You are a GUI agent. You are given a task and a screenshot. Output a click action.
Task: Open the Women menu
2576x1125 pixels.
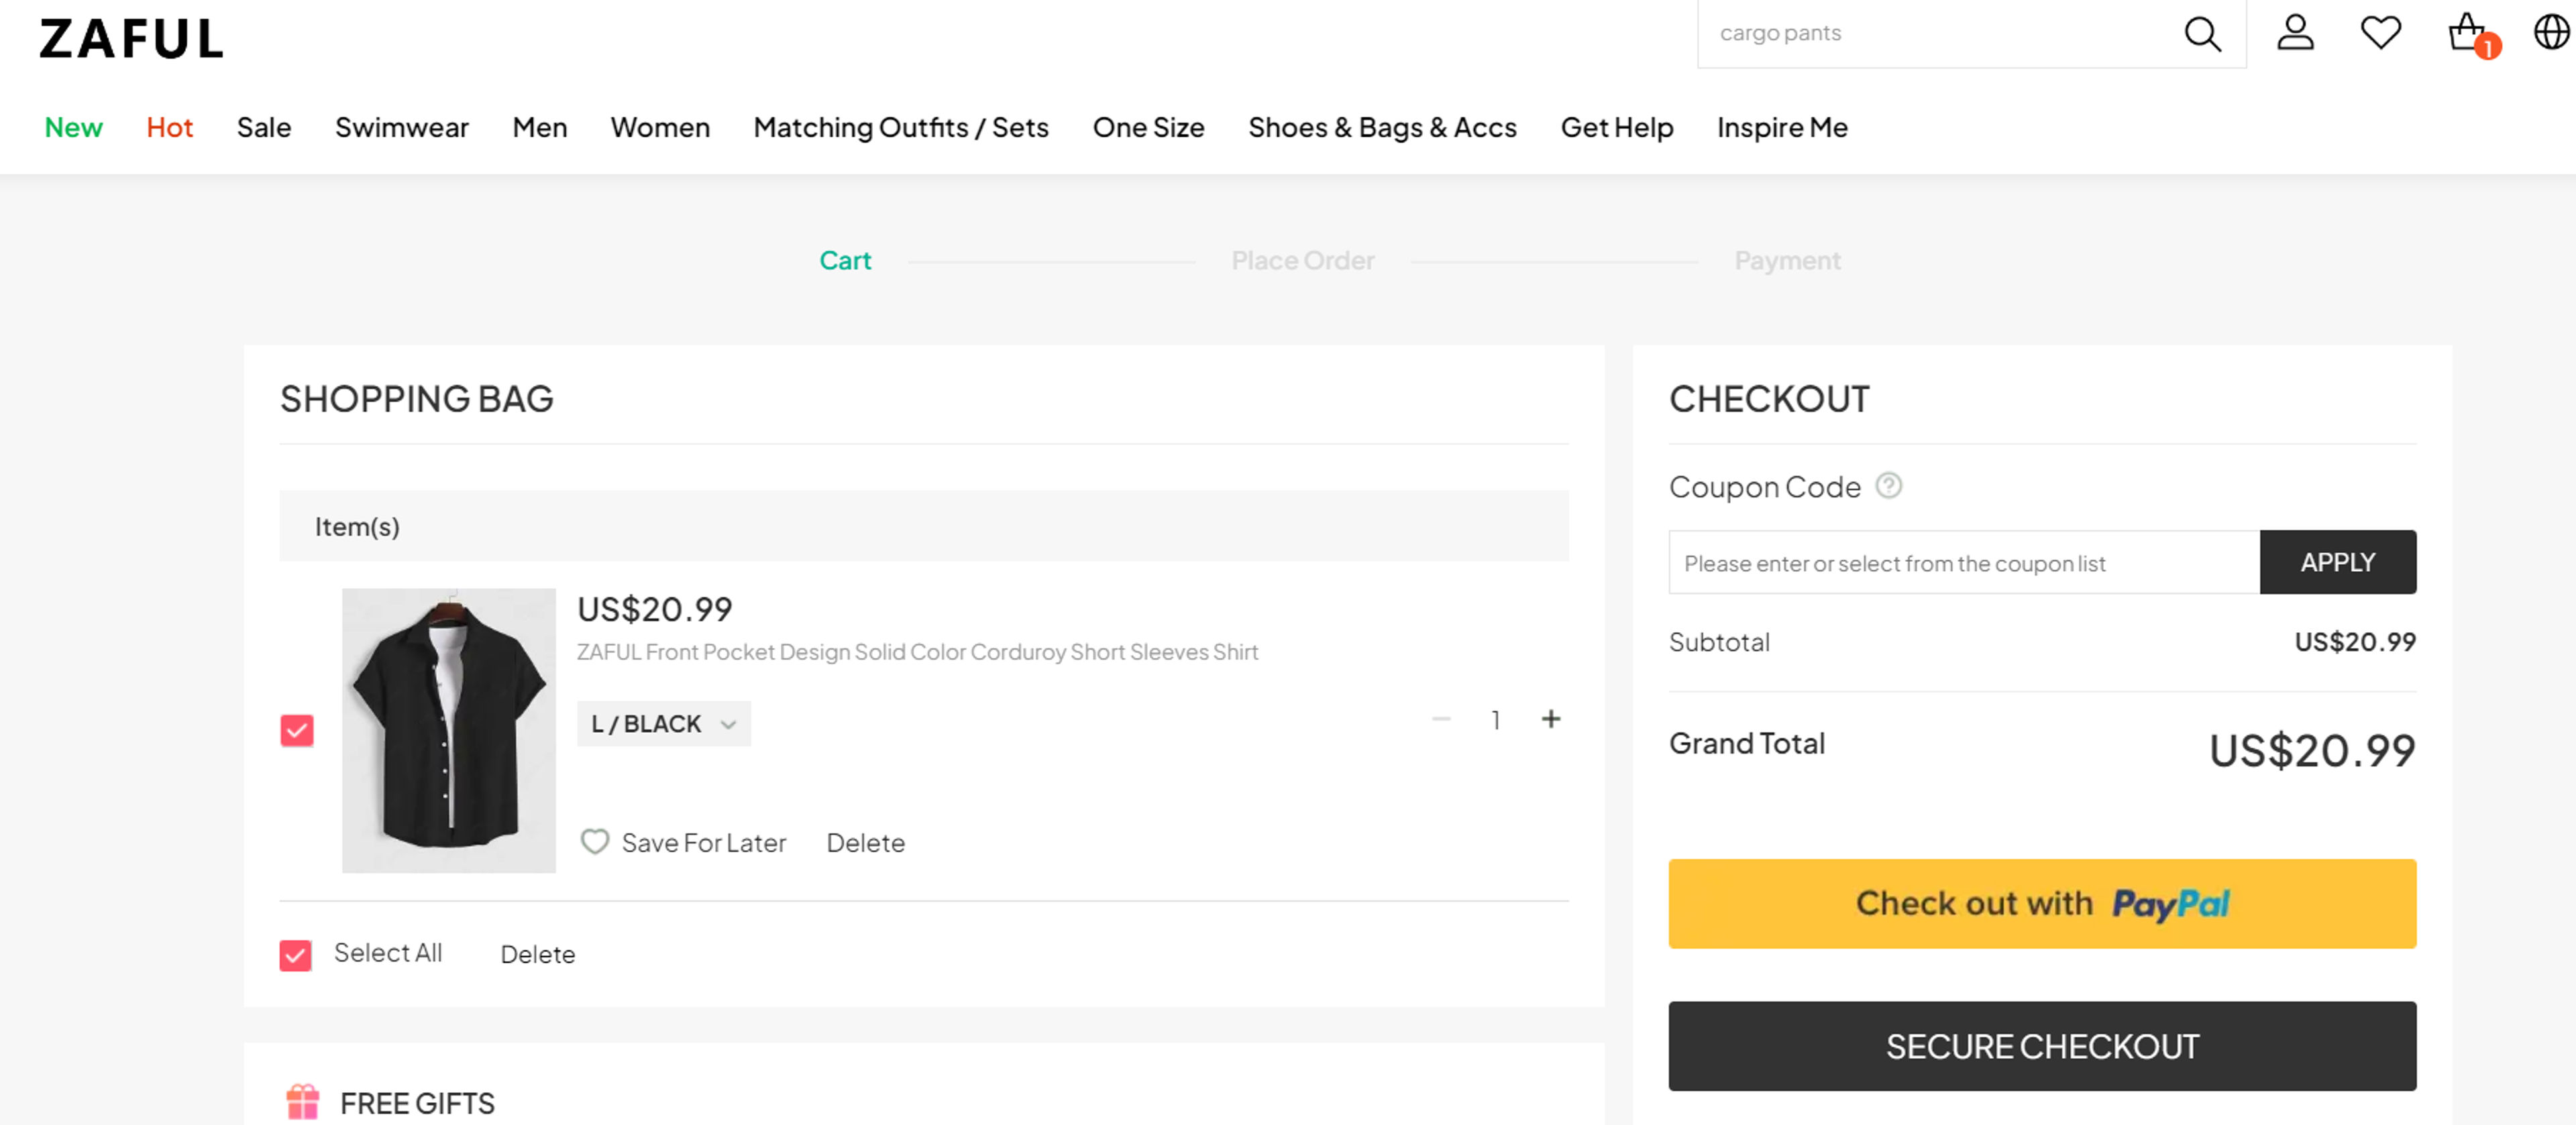point(660,128)
